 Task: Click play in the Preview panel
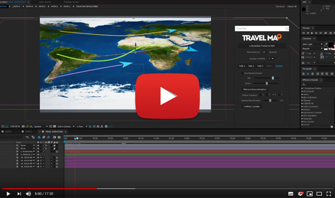click(x=312, y=33)
